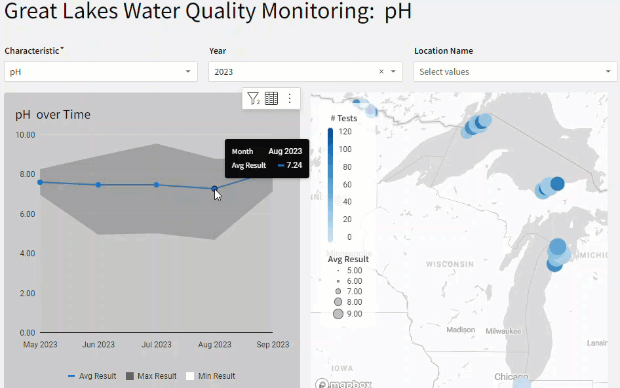The image size is (620, 388).
Task: Click the dashboard title heading
Action: (208, 12)
